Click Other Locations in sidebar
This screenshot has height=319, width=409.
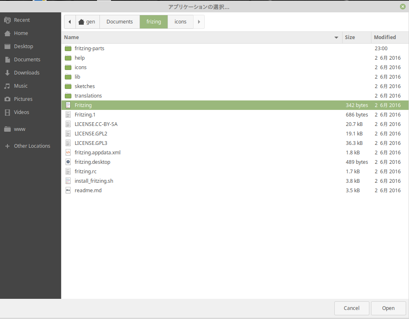click(31, 146)
